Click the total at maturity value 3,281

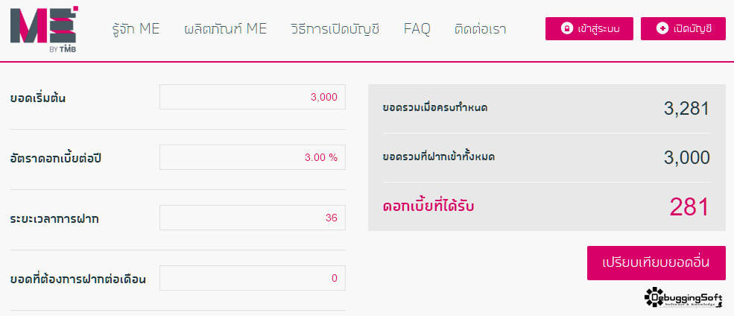[x=687, y=109]
